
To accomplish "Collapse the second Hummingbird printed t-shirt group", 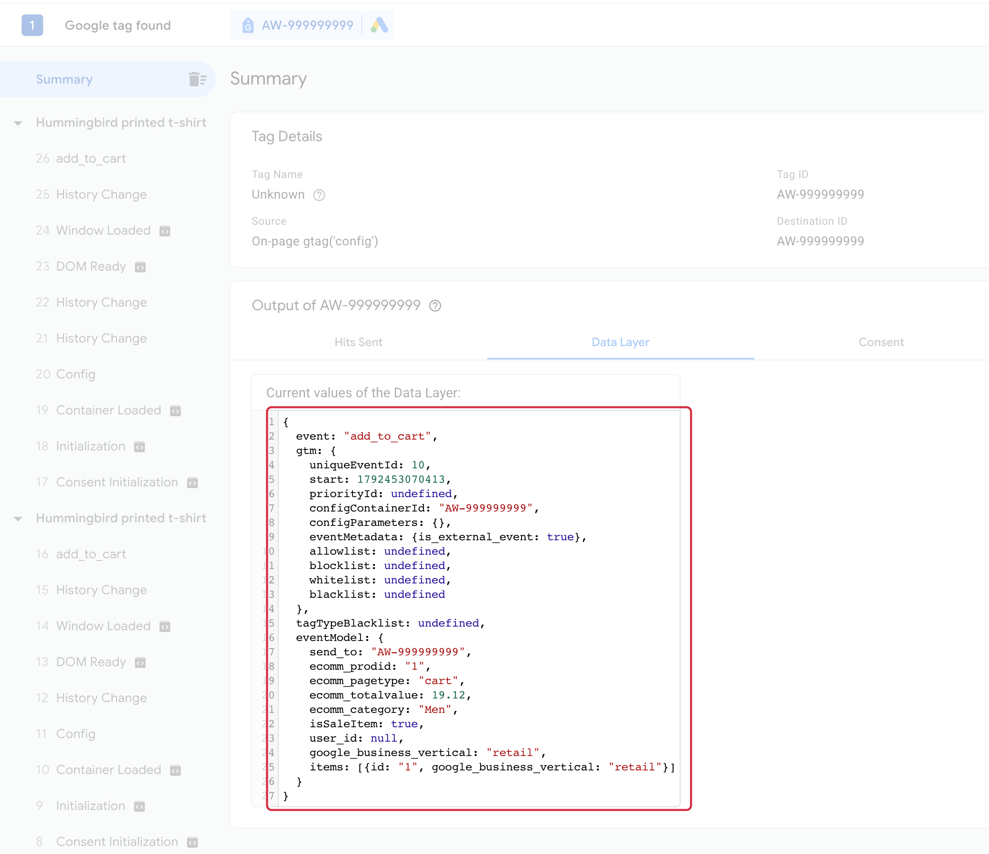I will 18,519.
